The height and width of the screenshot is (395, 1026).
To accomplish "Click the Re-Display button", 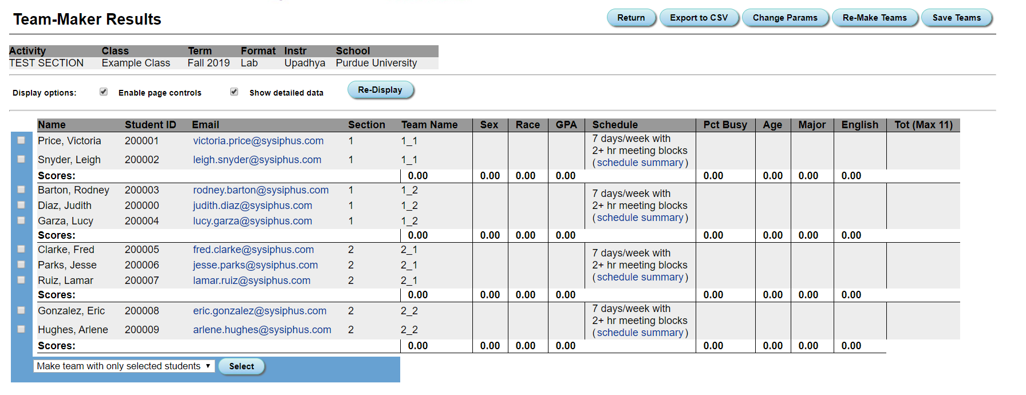I will click(380, 90).
